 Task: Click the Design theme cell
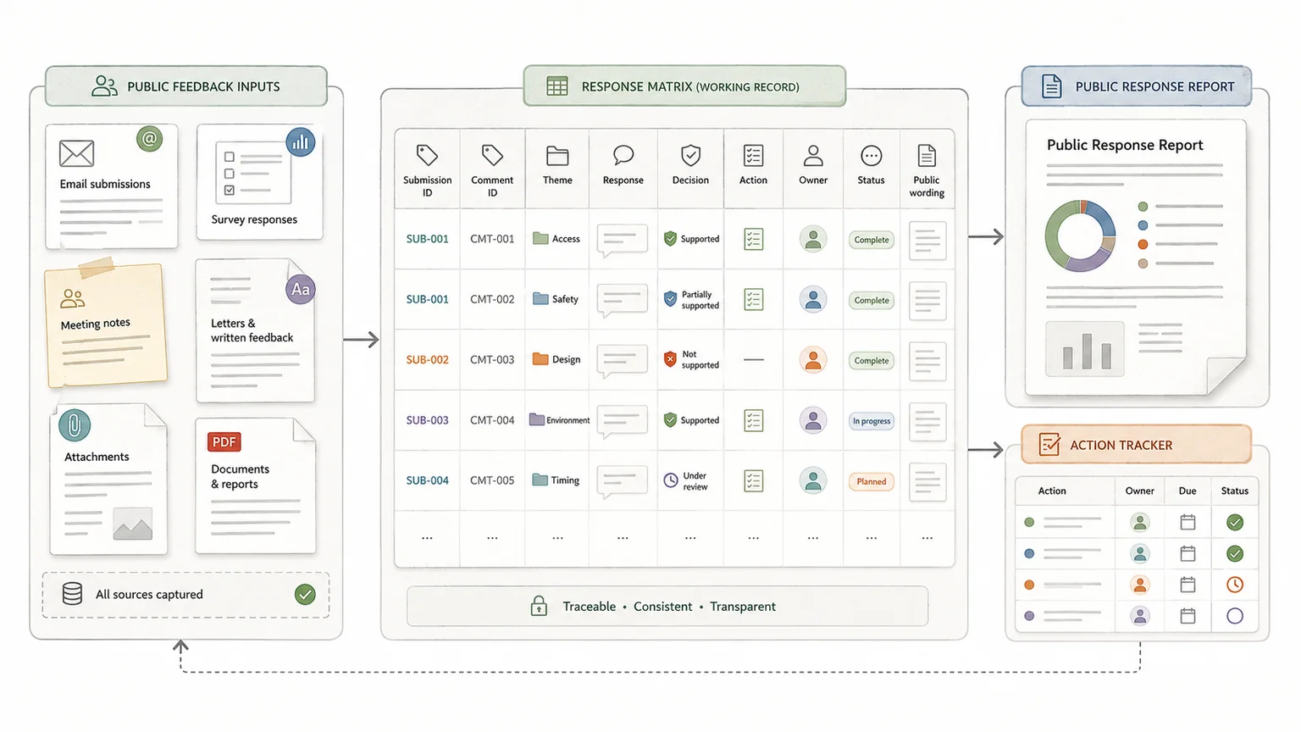(556, 359)
